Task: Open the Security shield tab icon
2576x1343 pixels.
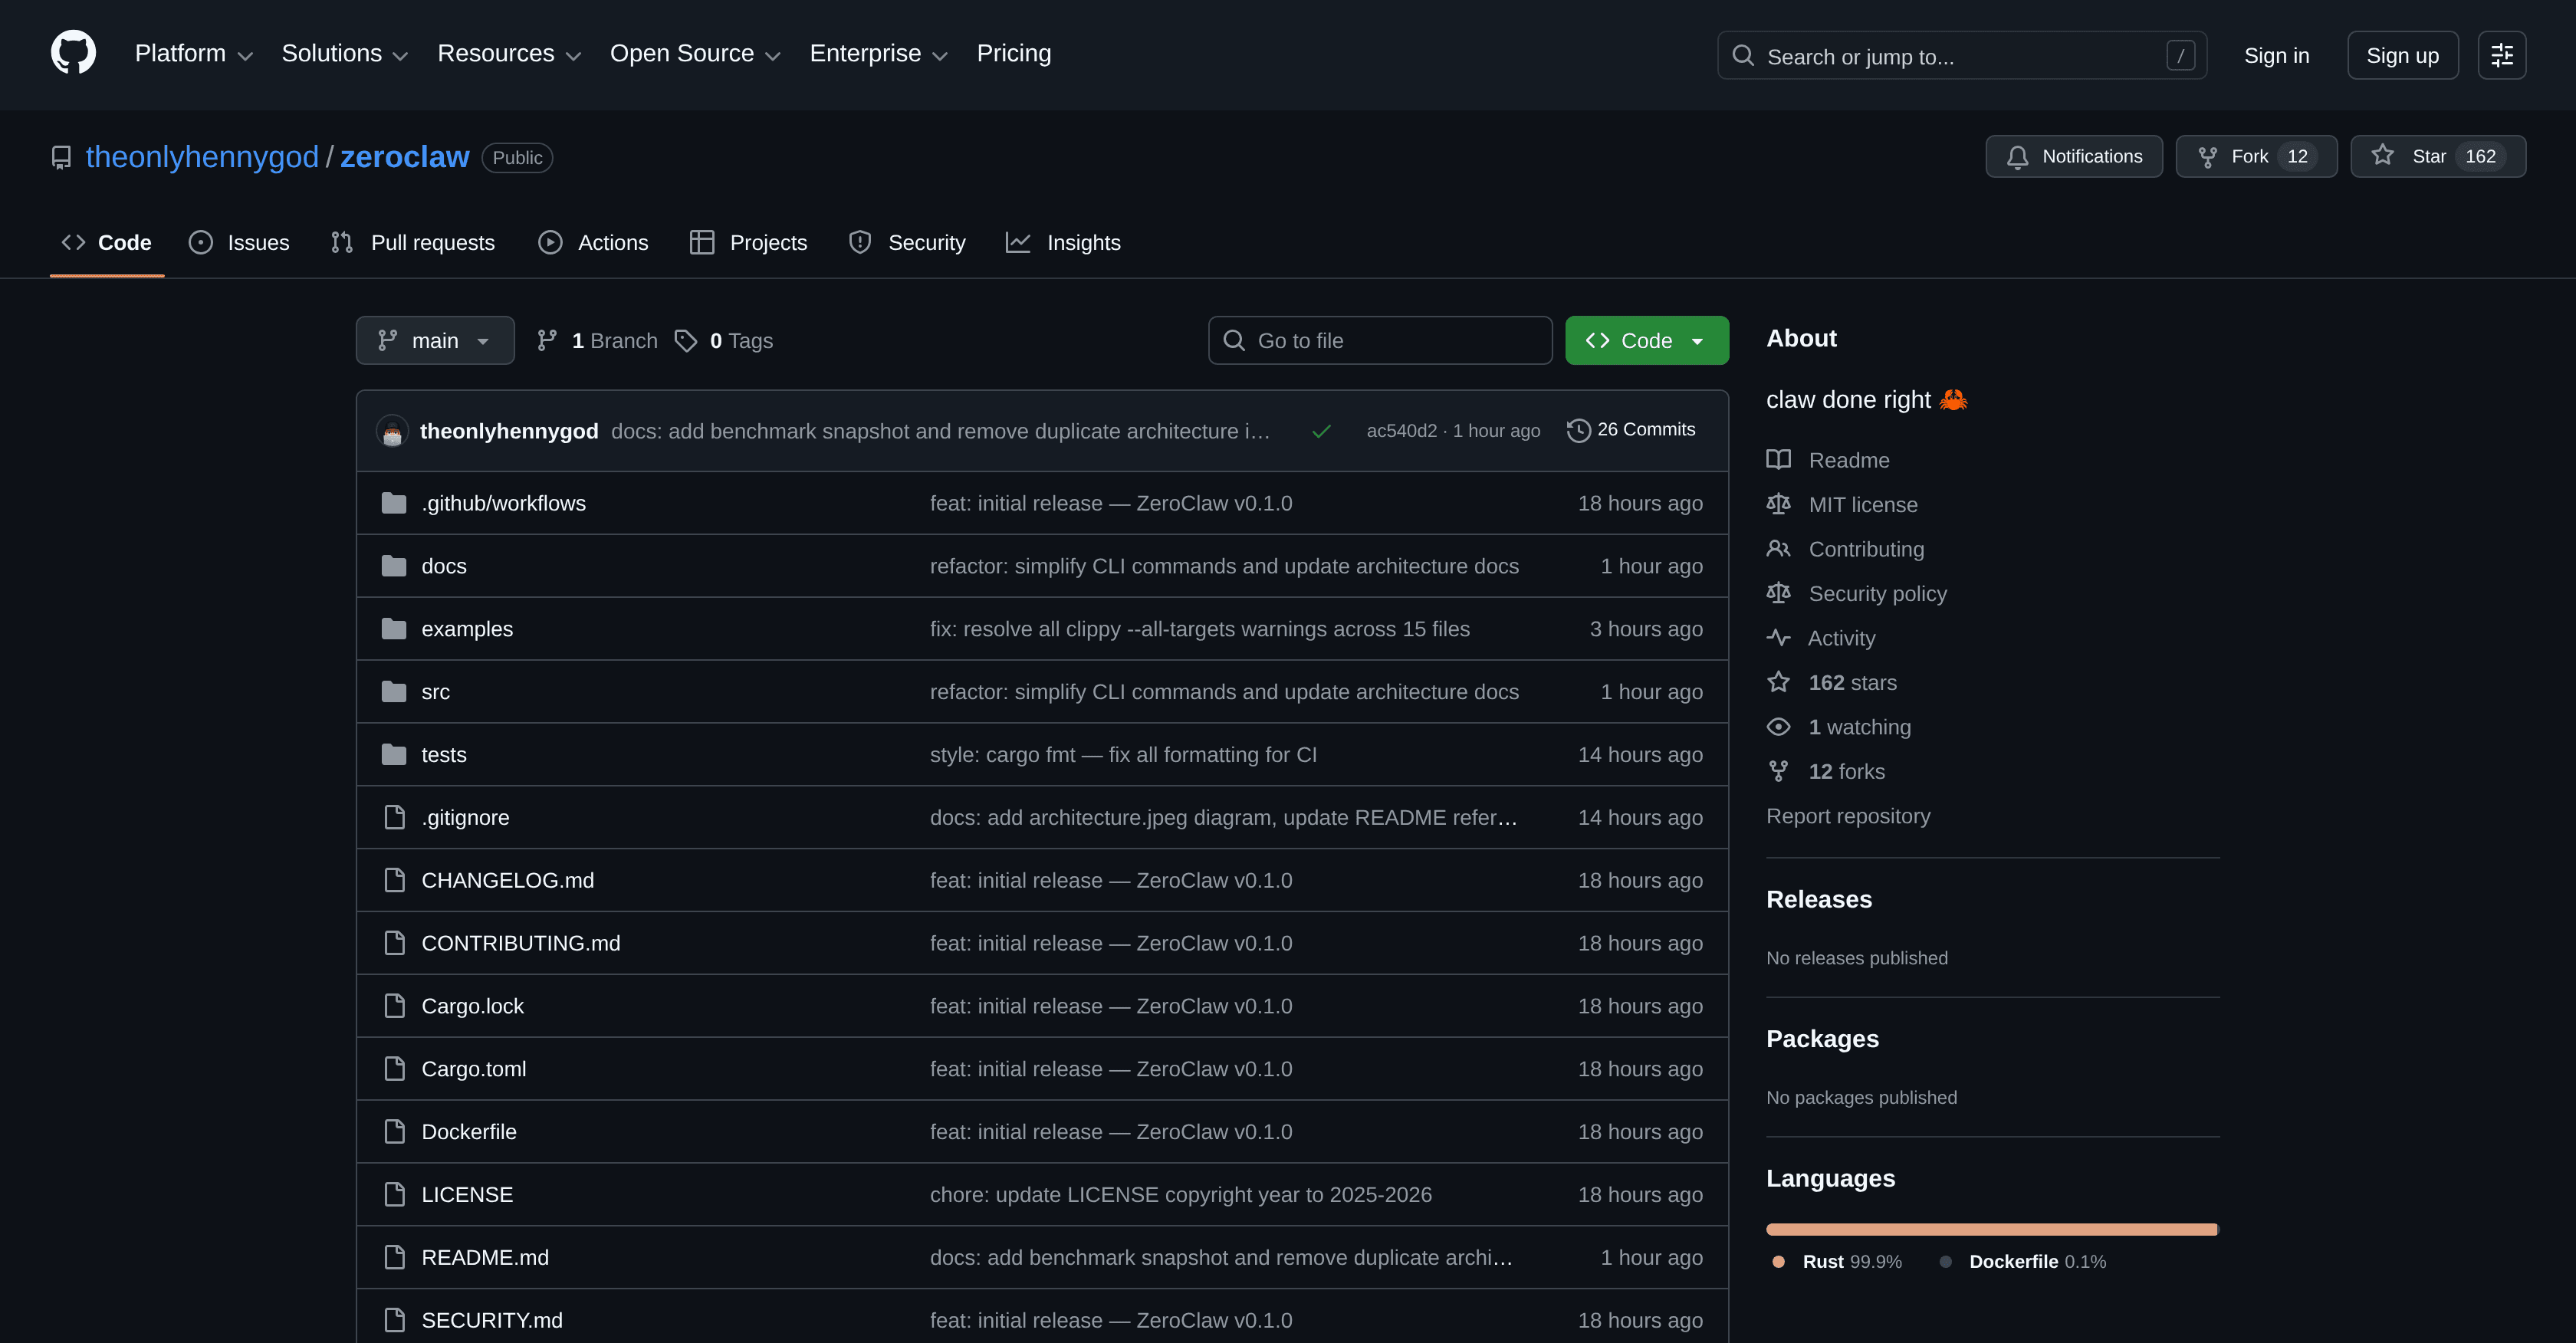Action: 859,242
